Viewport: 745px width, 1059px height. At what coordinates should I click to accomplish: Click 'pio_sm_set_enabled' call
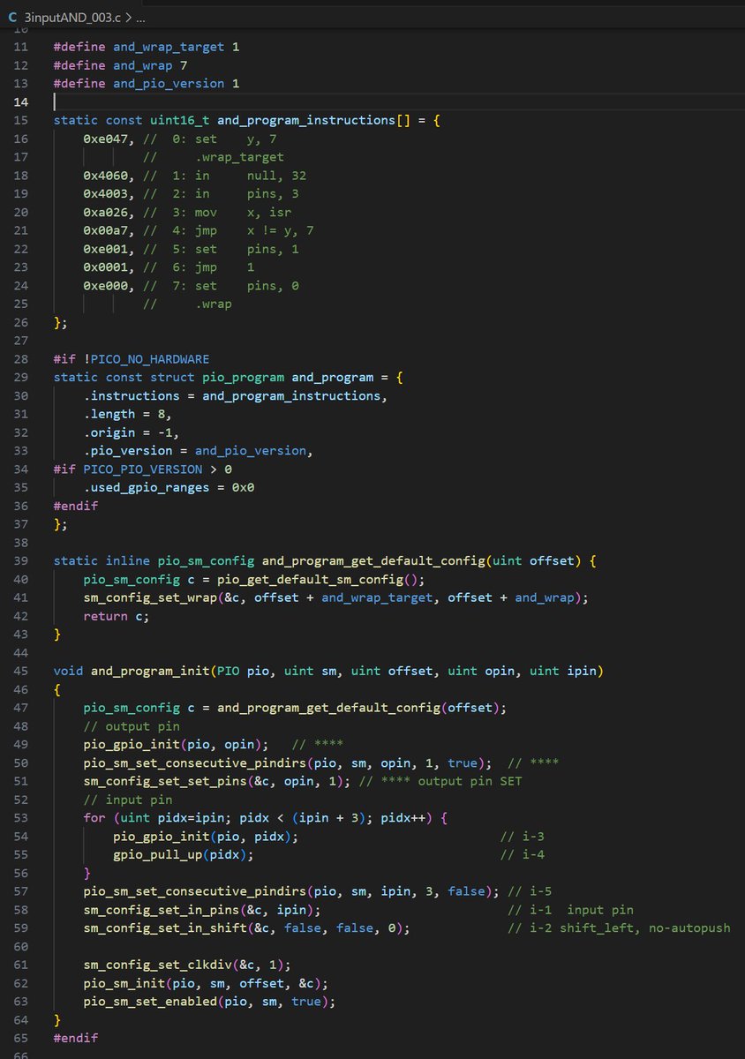click(x=150, y=1003)
